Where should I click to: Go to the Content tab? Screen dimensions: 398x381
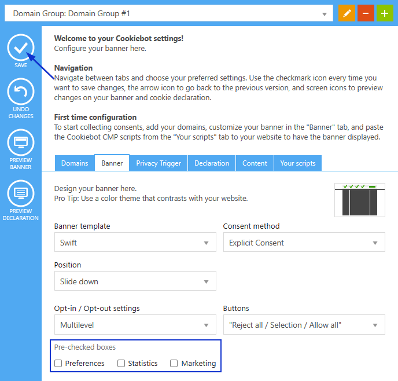point(255,163)
